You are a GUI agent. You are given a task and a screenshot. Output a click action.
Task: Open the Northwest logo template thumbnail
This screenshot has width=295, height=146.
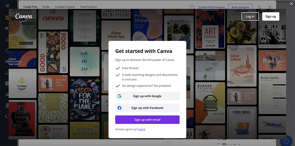tap(272, 125)
